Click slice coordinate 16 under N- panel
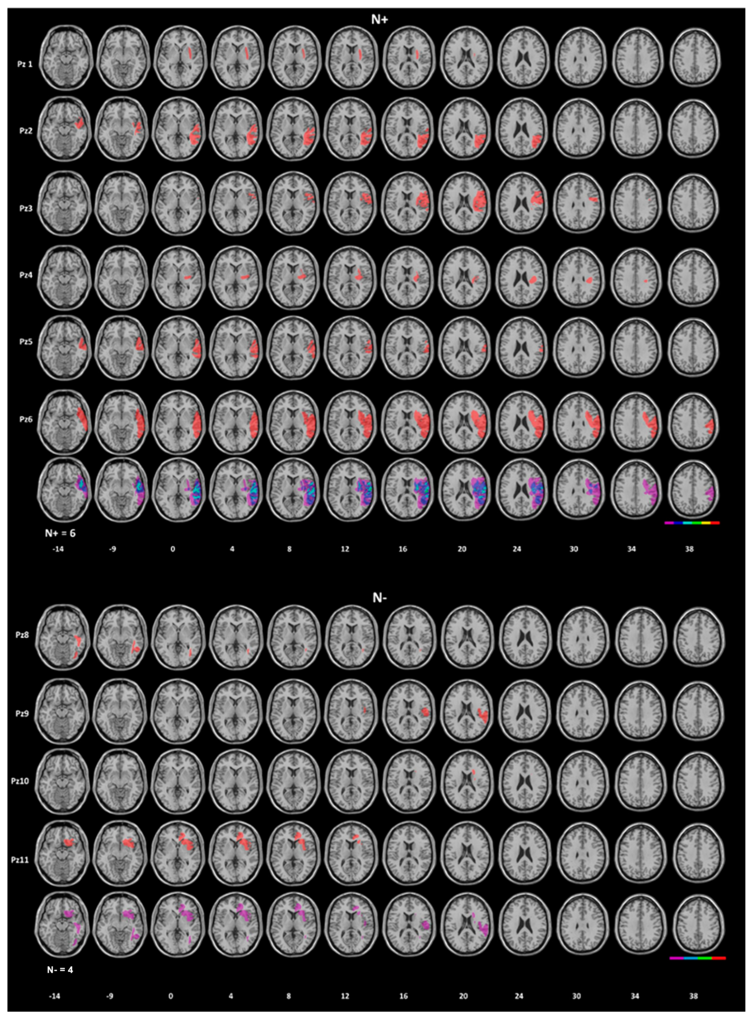This screenshot has width=755, height=1019. click(403, 996)
